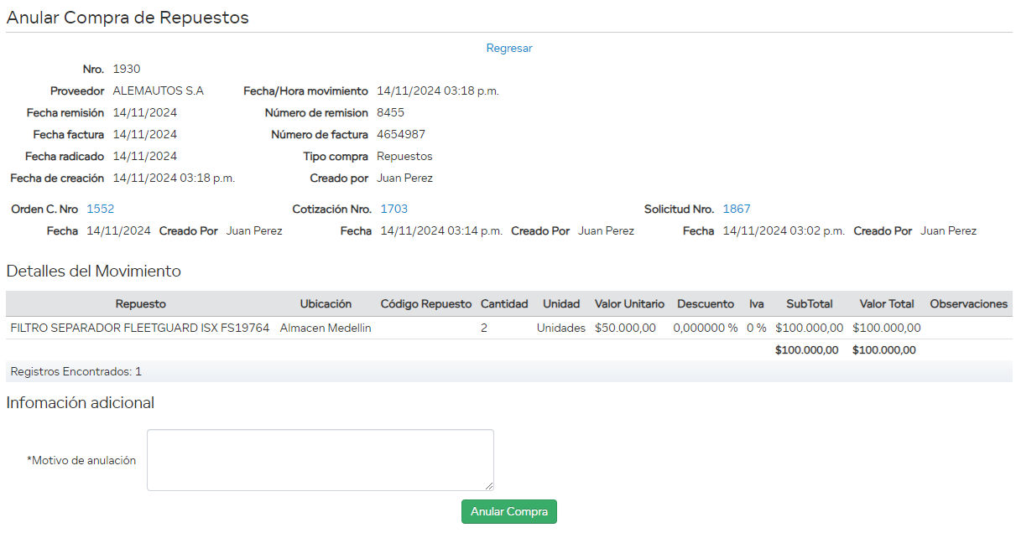Click the invoice number 4654987
The image size is (1016, 538).
click(x=400, y=134)
